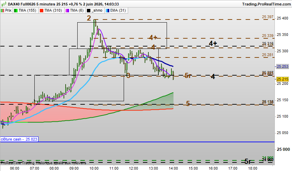Click the 17:00 time axis label

[x=233, y=168]
